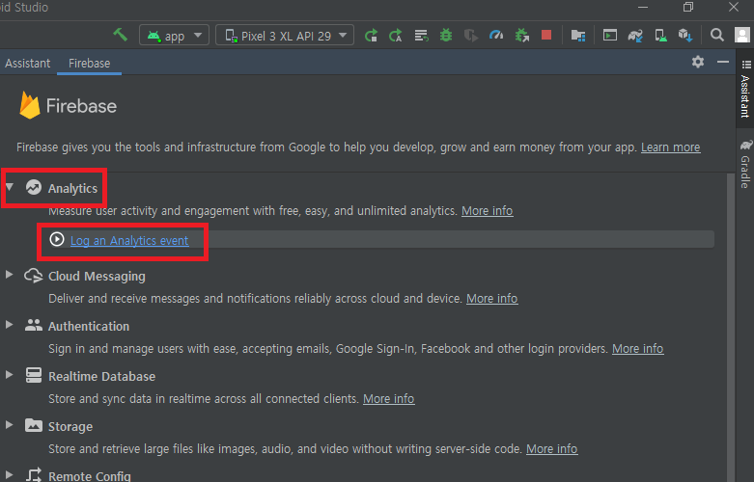The width and height of the screenshot is (754, 482).
Task: Expand the Storage section arrow
Action: pos(9,425)
